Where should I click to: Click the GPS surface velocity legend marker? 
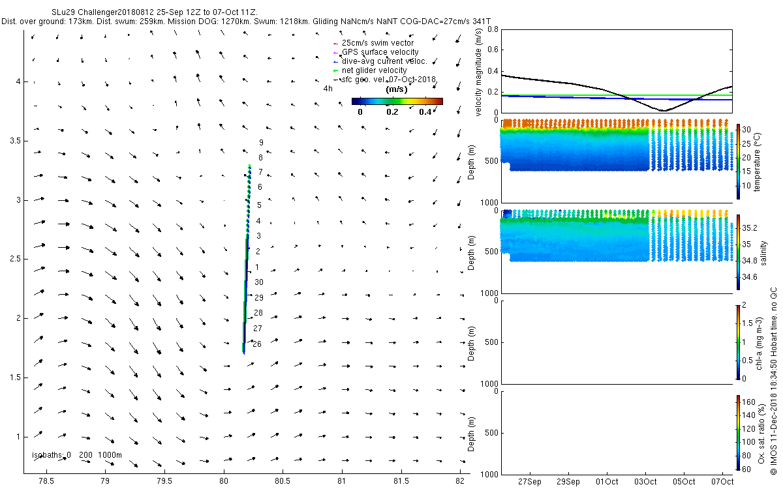(x=334, y=53)
